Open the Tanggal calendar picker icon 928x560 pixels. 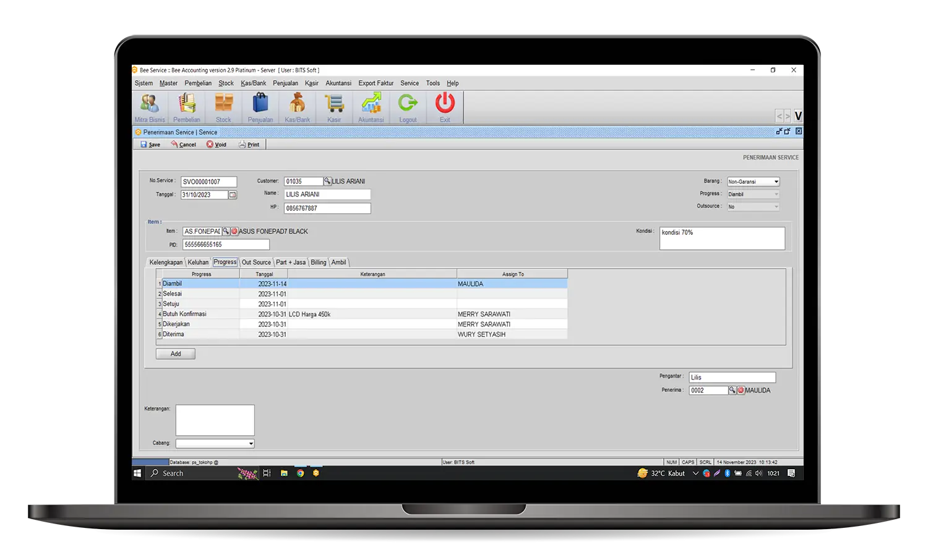233,195
